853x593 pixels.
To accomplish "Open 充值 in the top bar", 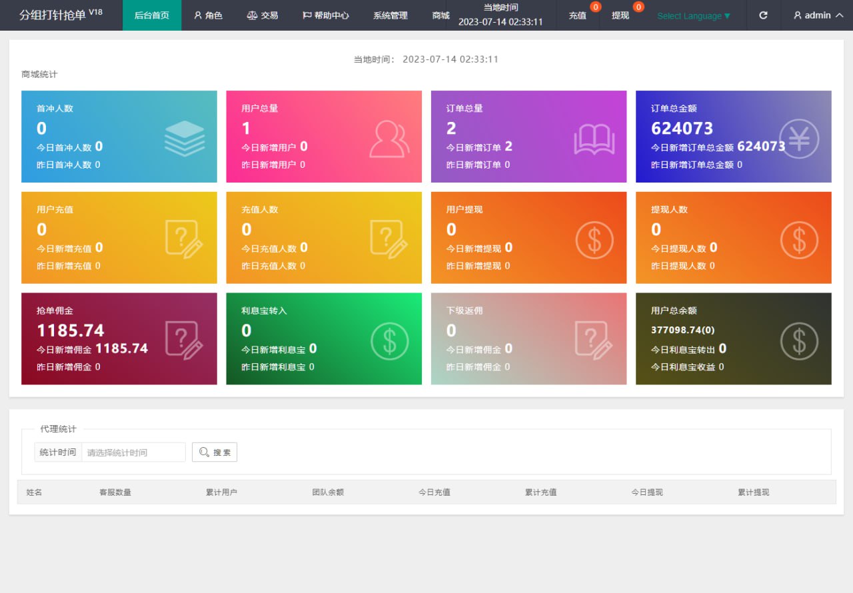I will click(x=578, y=15).
